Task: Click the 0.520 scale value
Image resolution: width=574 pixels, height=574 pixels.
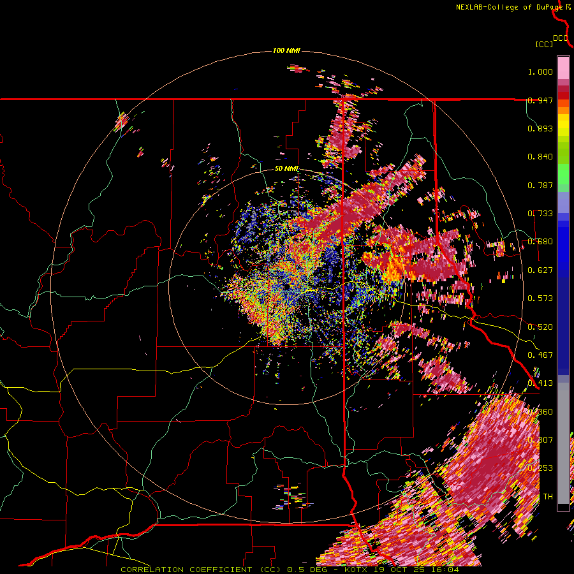Action: tap(540, 327)
